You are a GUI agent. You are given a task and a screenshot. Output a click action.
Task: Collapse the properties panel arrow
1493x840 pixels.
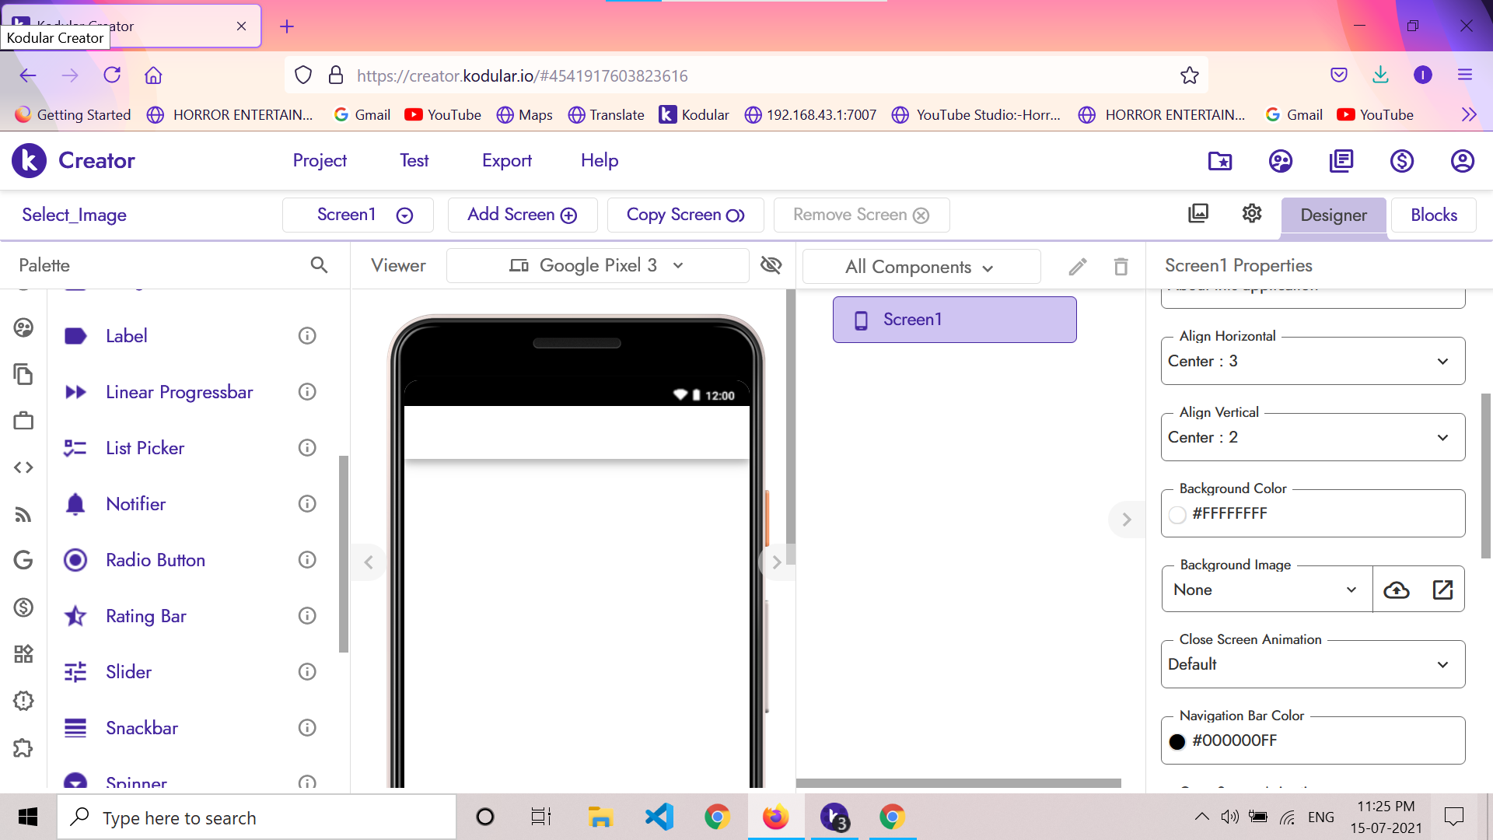(x=1126, y=520)
